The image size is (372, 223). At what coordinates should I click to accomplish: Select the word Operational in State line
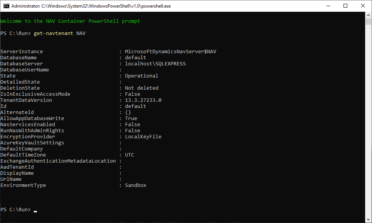coord(141,76)
